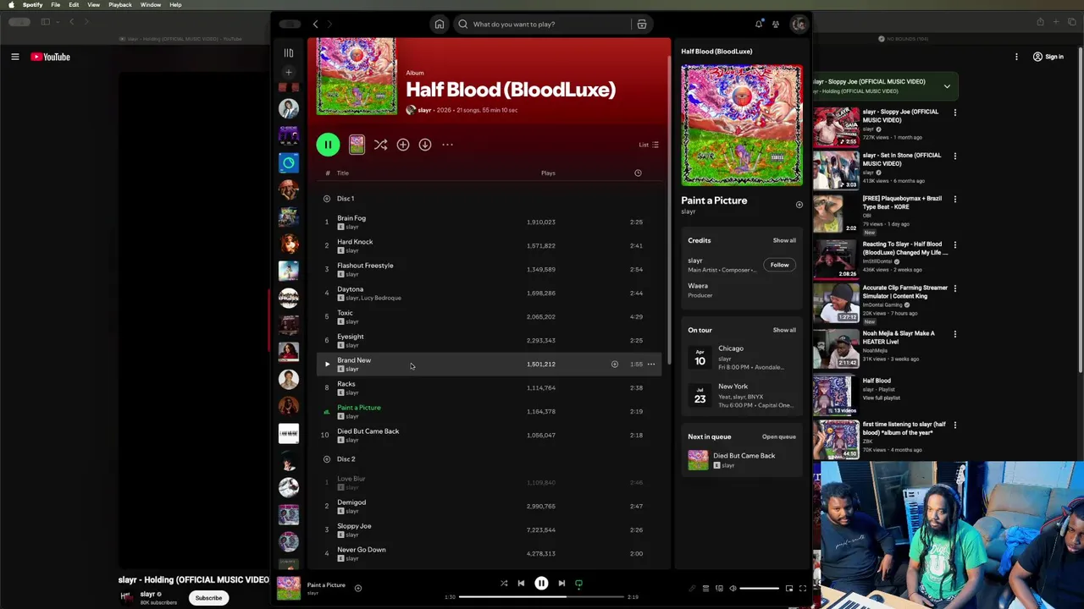Open the List view dropdown
Viewport: 1084px width, 609px height.
(x=649, y=145)
